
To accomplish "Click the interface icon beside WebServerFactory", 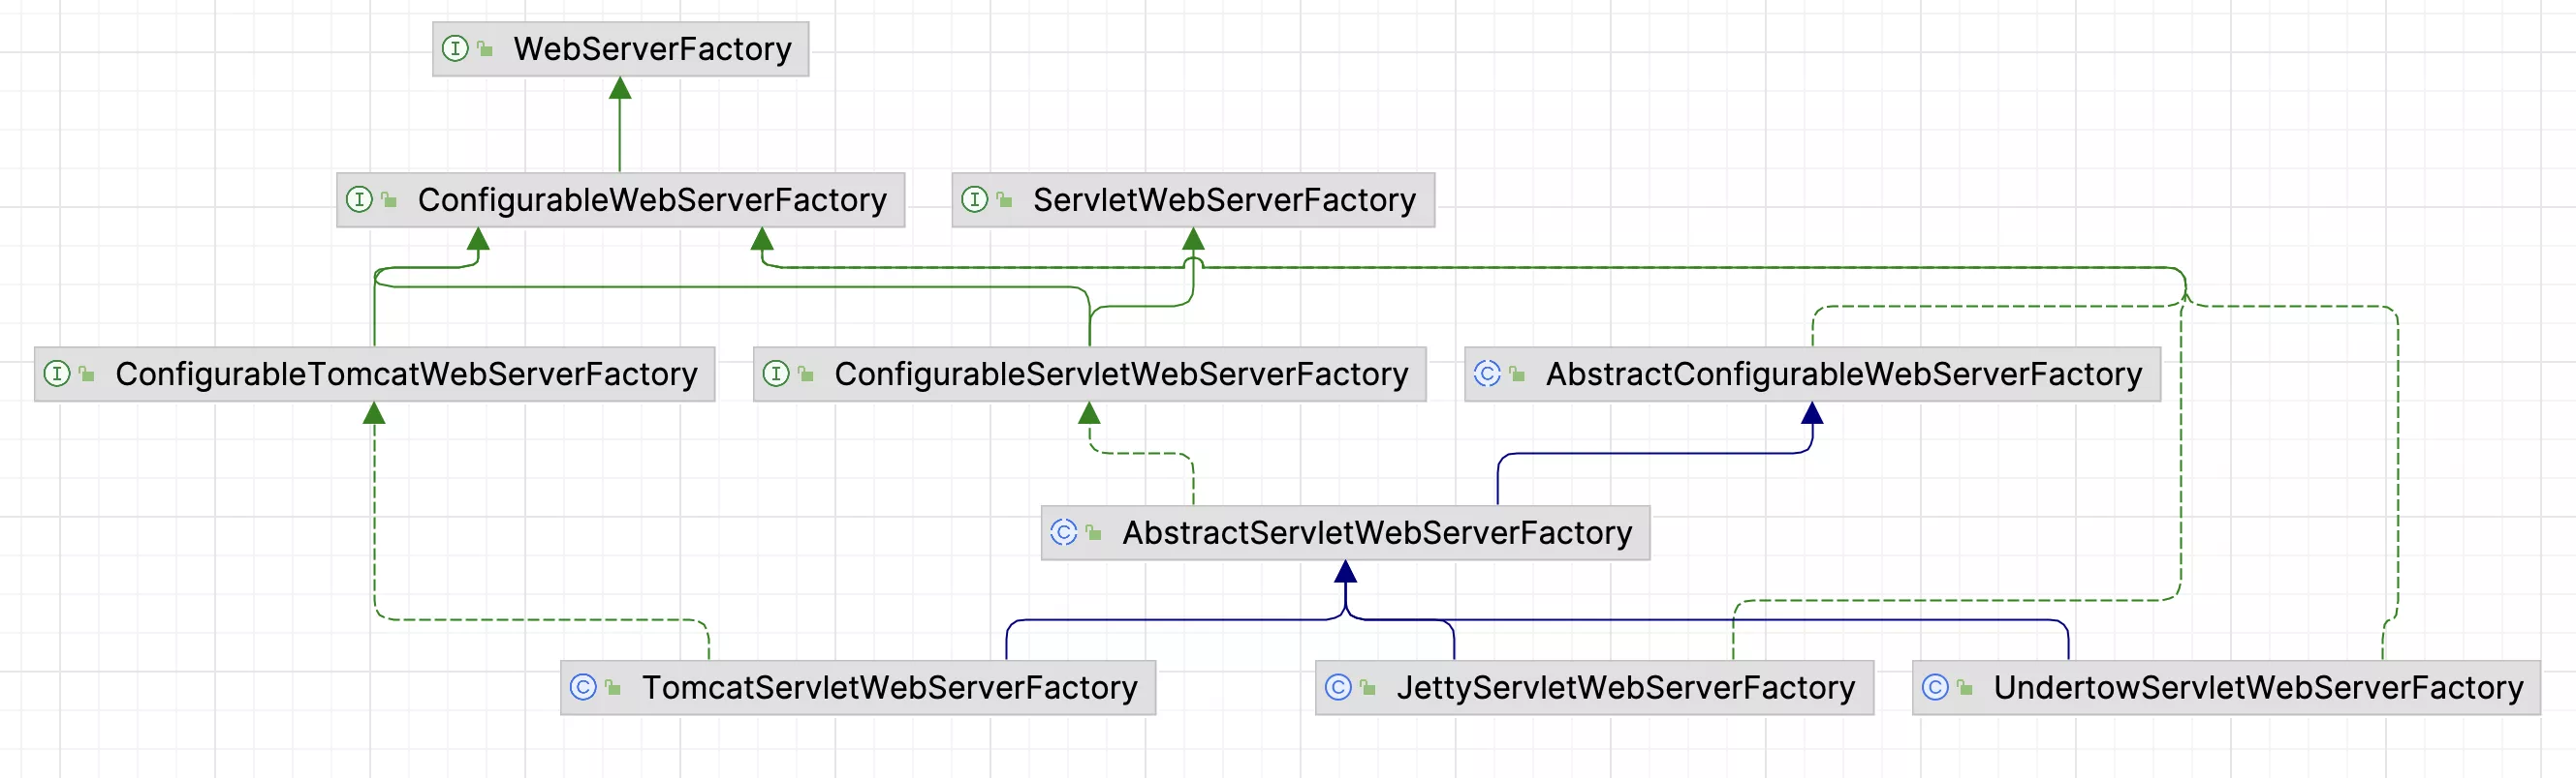I will point(455,48).
